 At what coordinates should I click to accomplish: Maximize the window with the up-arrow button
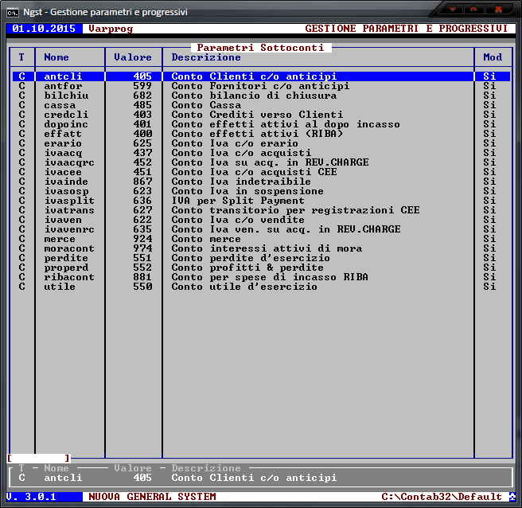(473, 10)
